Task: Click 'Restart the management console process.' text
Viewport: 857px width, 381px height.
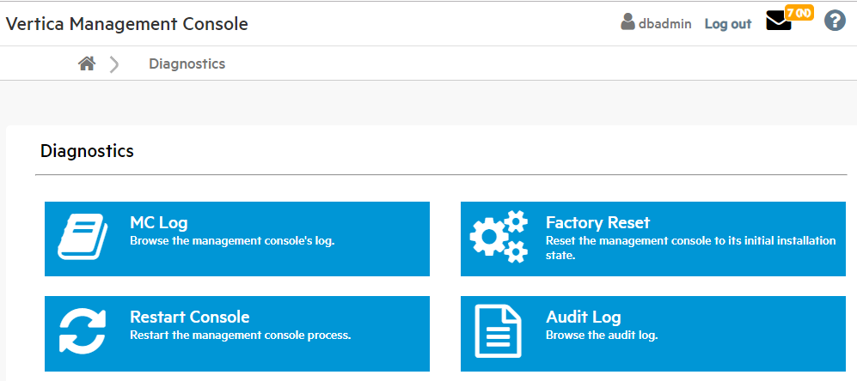Action: [241, 335]
